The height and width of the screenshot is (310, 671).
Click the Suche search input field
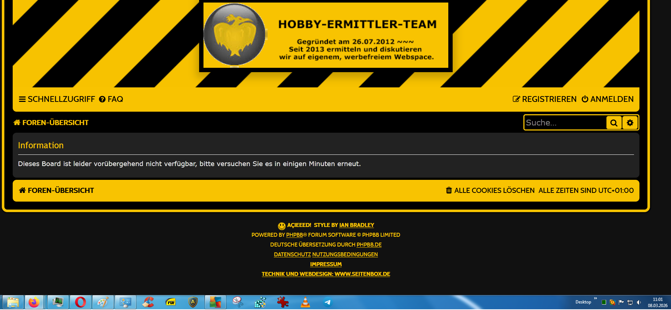pyautogui.click(x=565, y=123)
